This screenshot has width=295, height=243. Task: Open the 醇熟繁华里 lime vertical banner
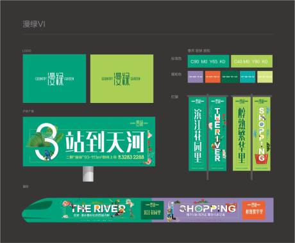pyautogui.click(x=242, y=134)
